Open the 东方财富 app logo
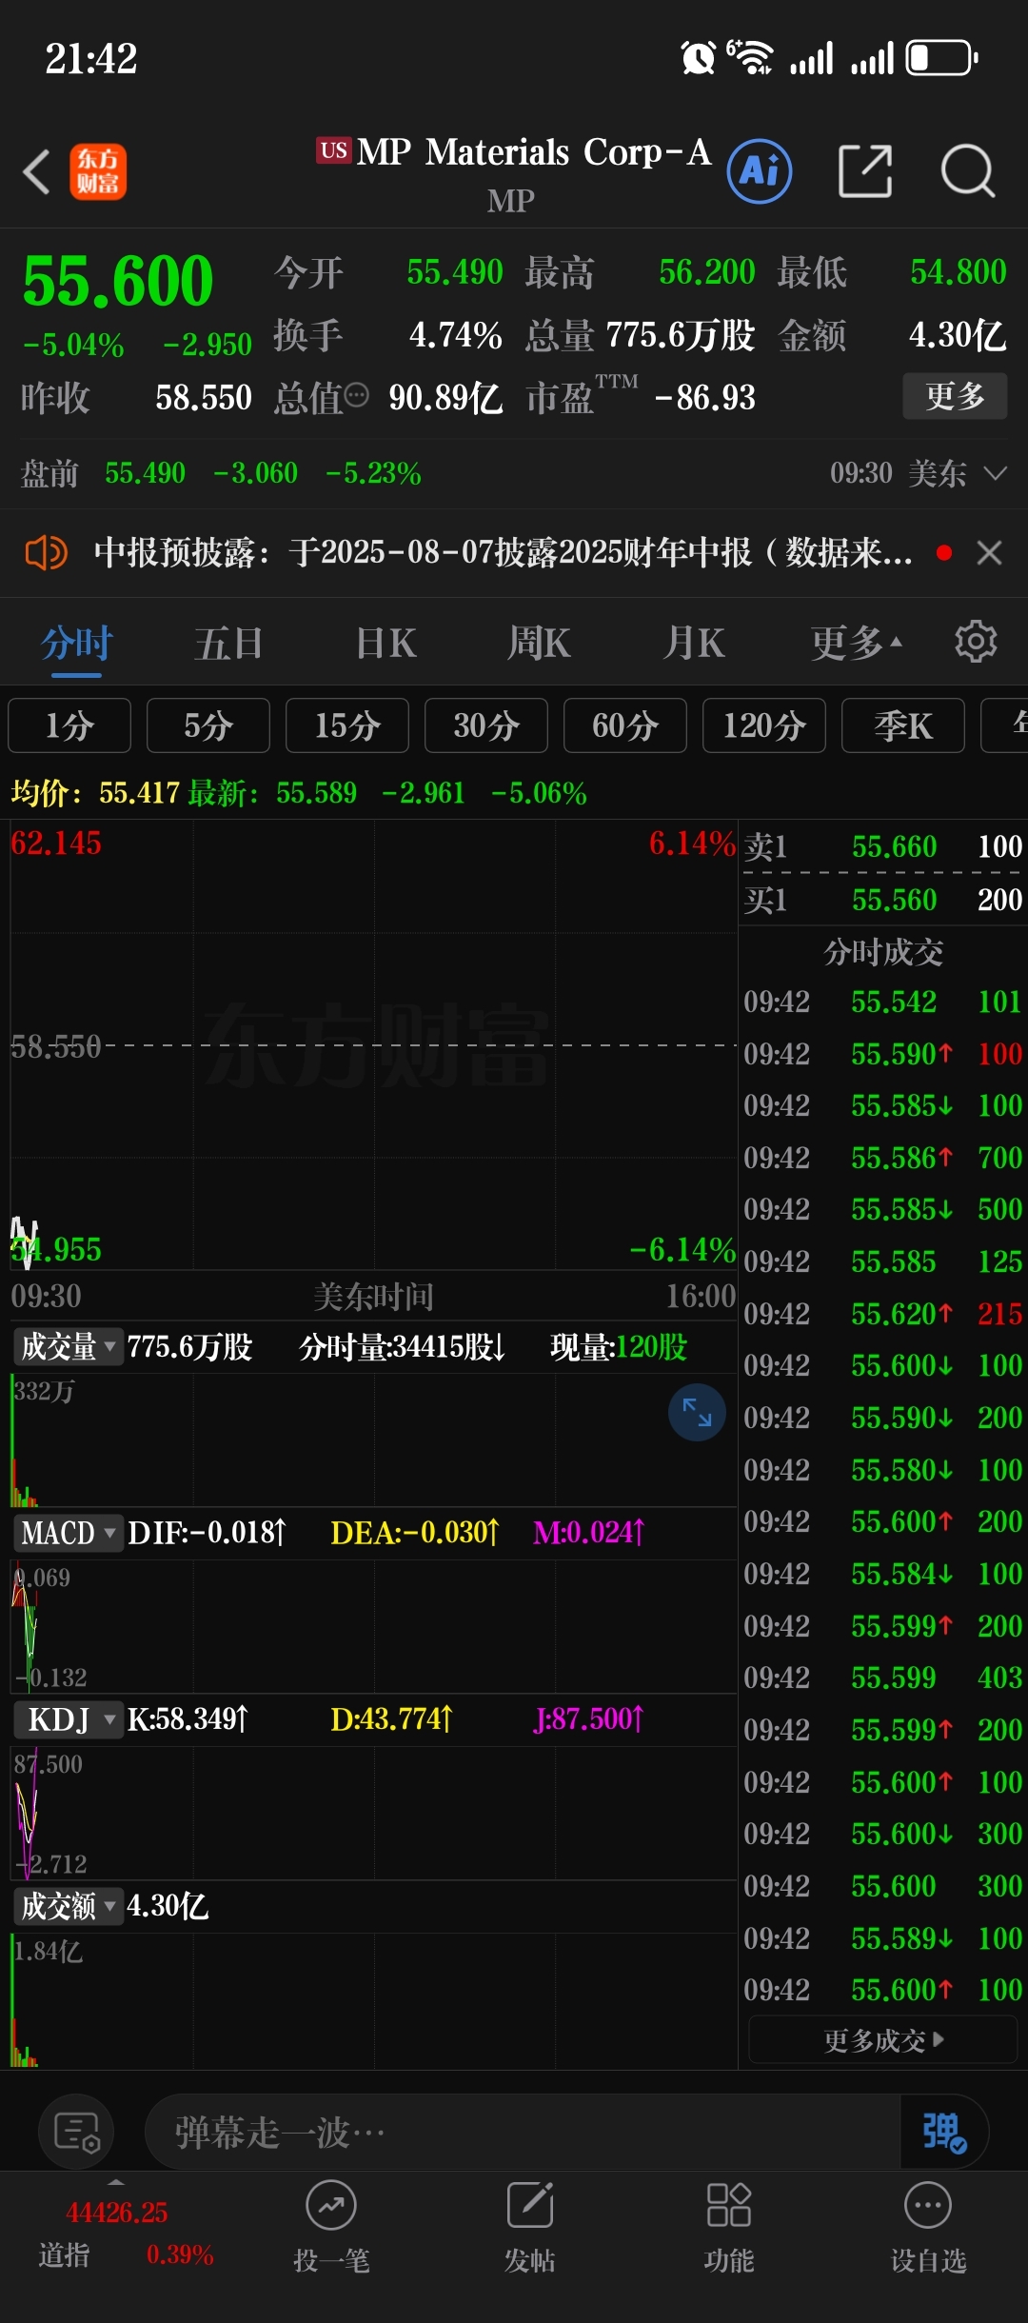Viewport: 1028px width, 2323px height. (x=98, y=172)
